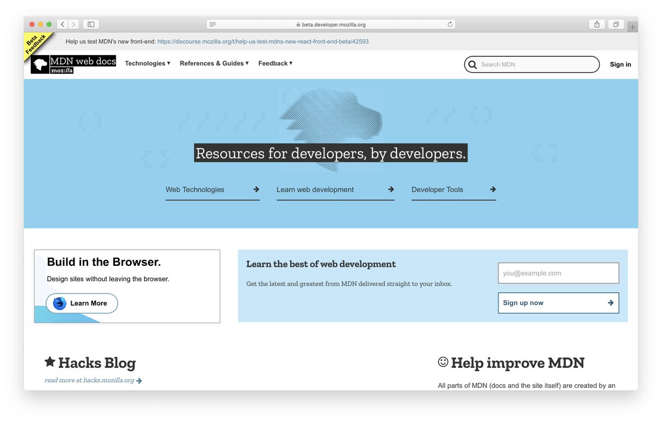Open Reader view icon in address bar
662x422 pixels.
pyautogui.click(x=212, y=24)
